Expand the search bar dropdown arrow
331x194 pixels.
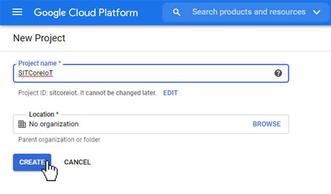click(x=317, y=12)
